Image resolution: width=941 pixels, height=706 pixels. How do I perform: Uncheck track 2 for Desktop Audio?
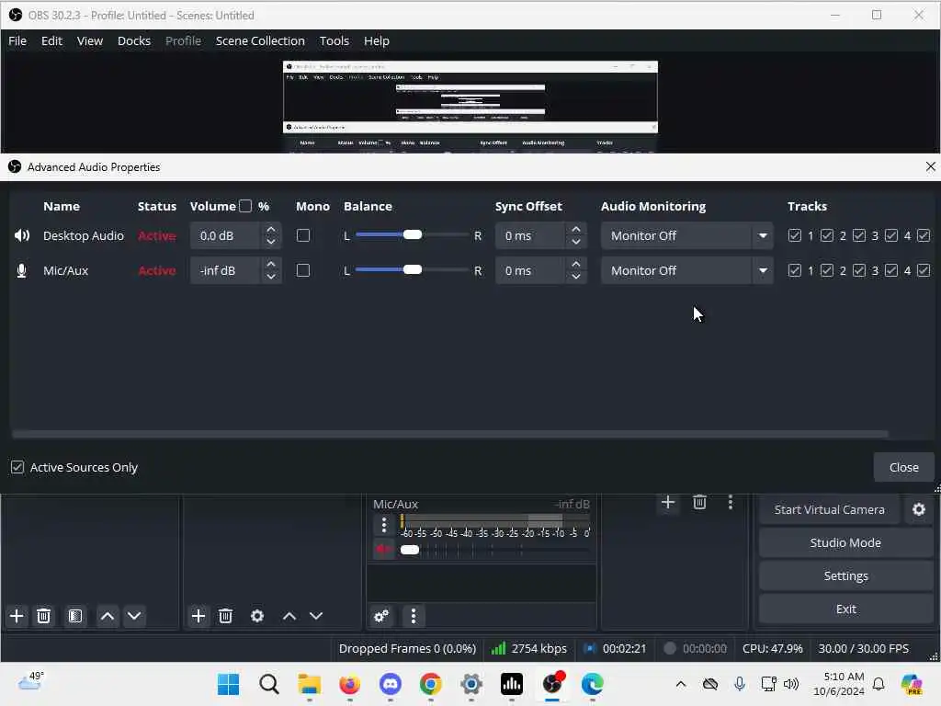[x=827, y=235]
